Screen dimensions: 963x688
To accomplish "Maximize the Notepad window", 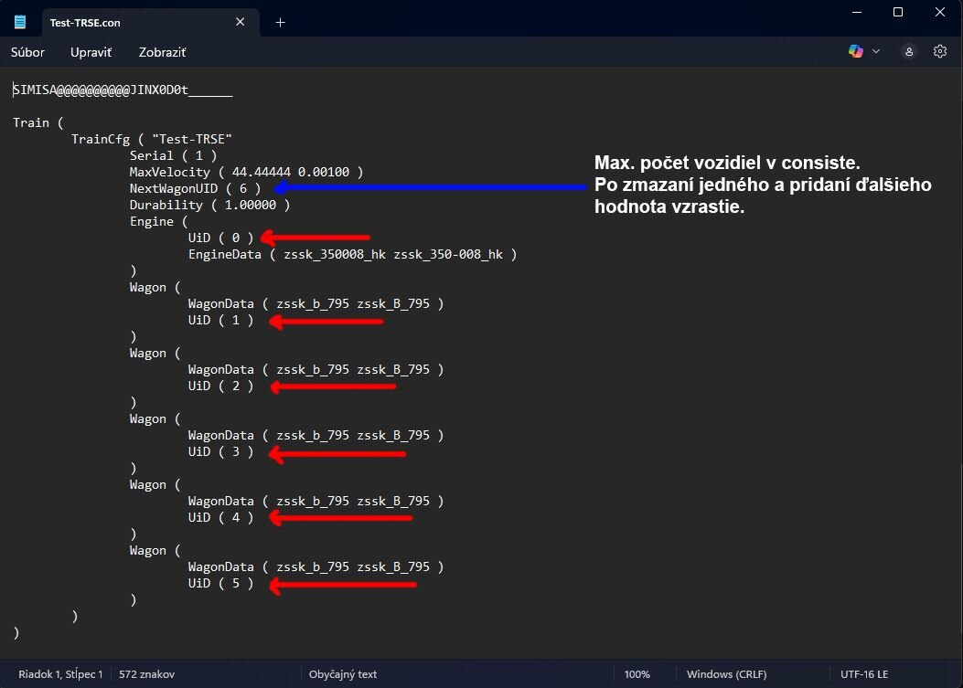I will pyautogui.click(x=898, y=12).
